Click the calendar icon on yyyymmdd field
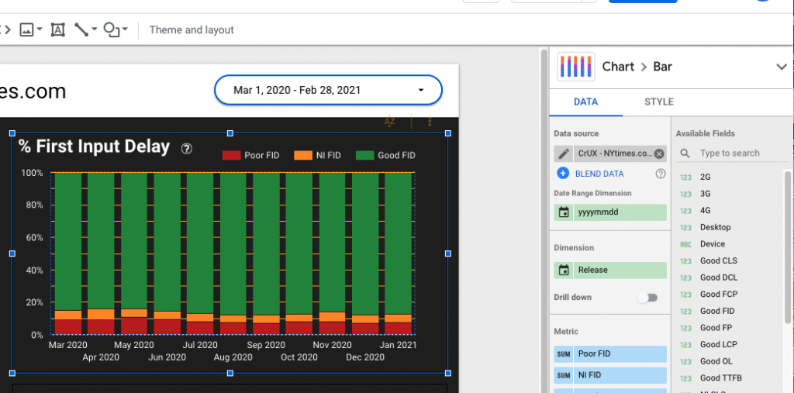Screen dimensions: 794x393 point(564,212)
